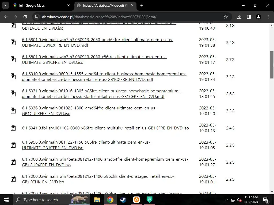Image resolution: width=274 pixels, height=205 pixels.
Task: Click file icon beside 6.1.6936.0 row
Action: click(13, 111)
